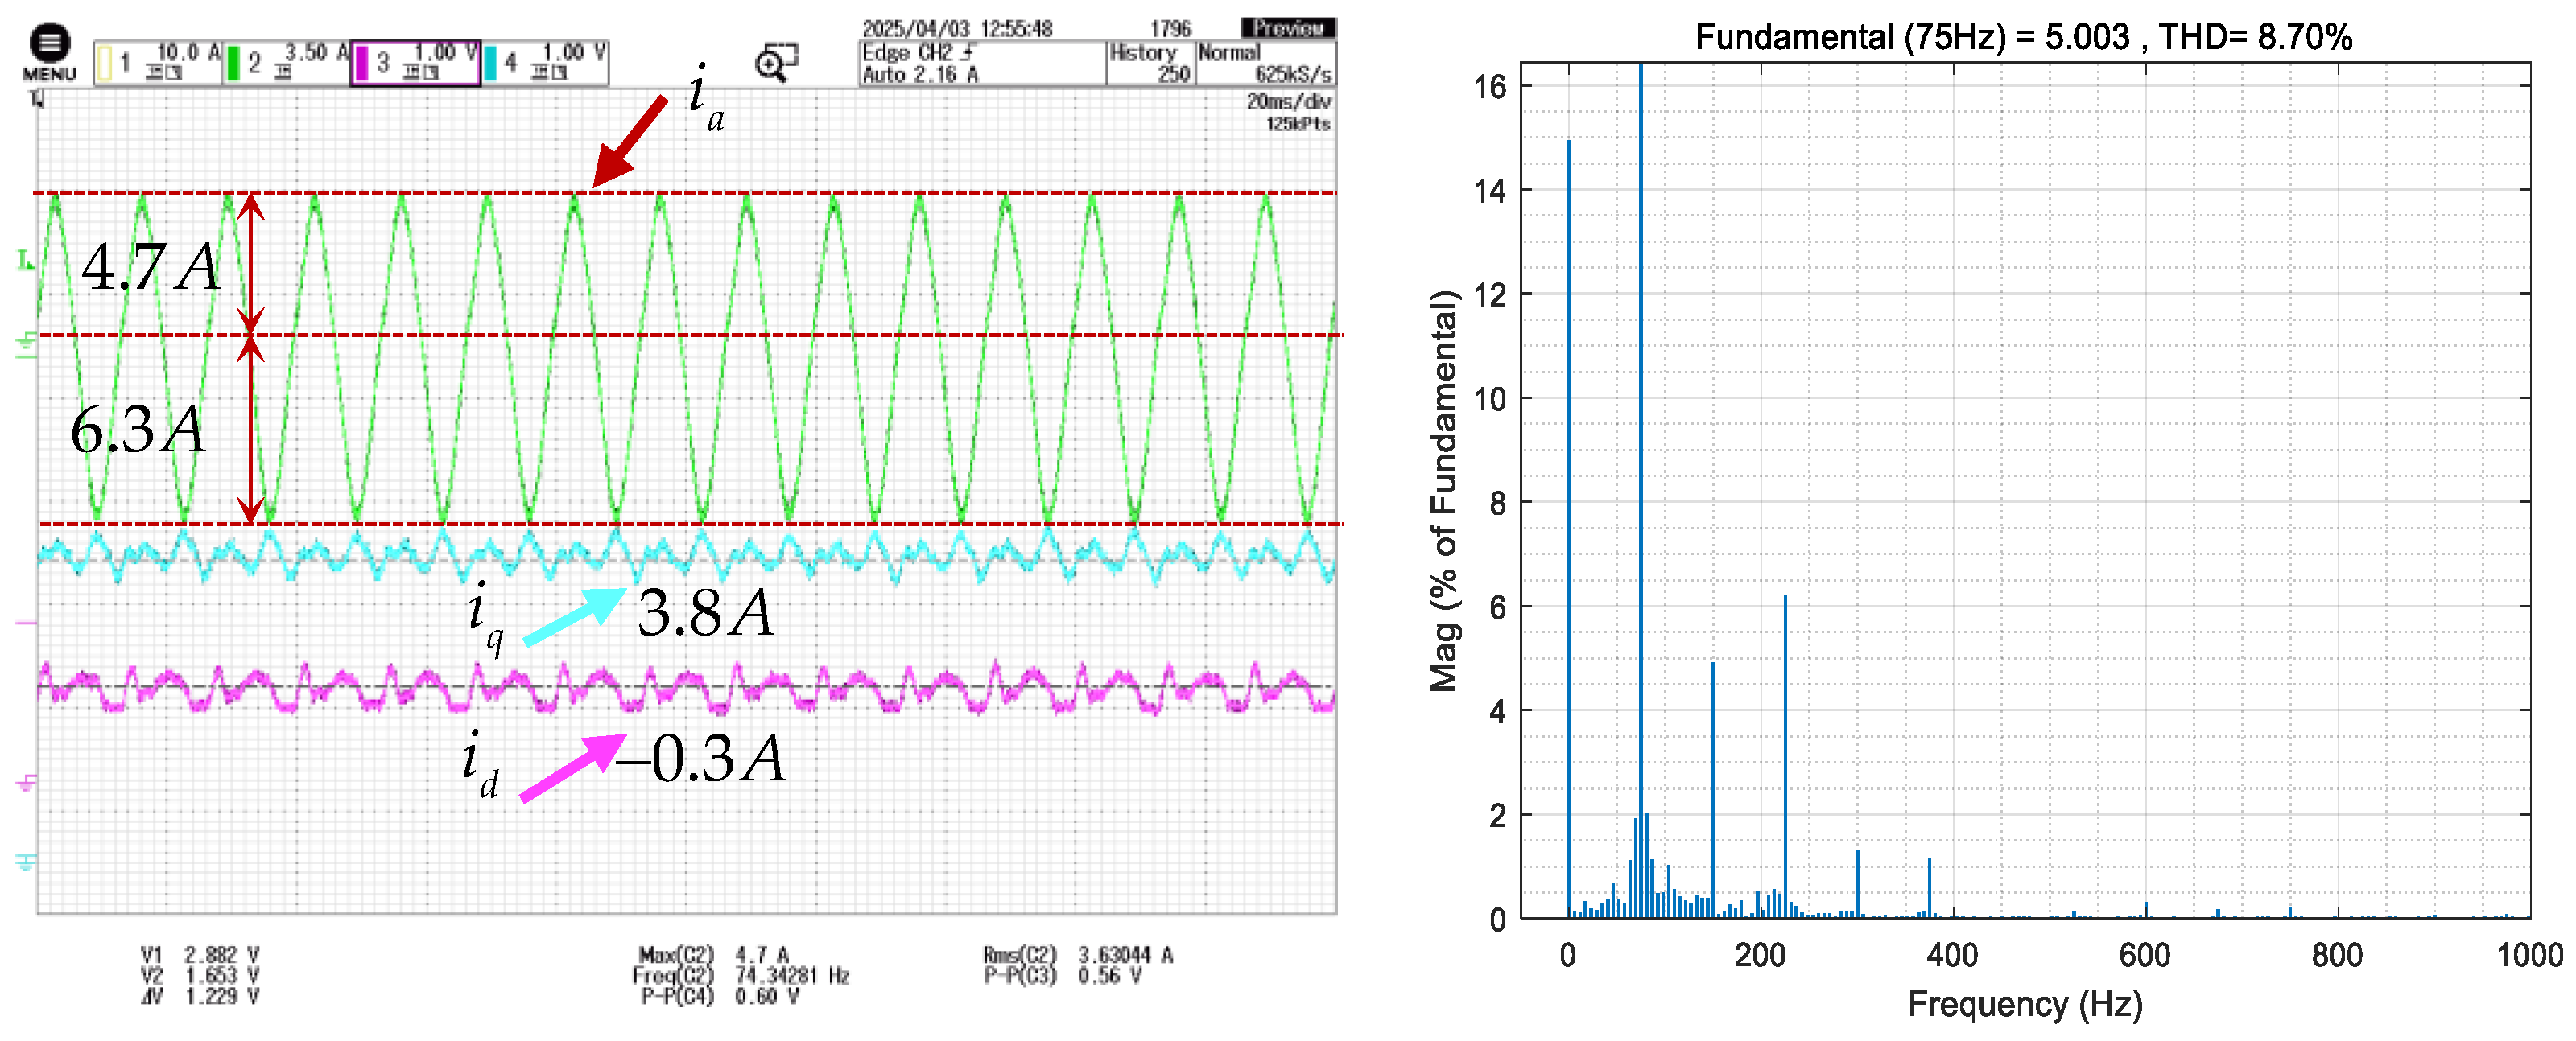The height and width of the screenshot is (1041, 2576).
Task: Select channel 1 box (10.0 A)
Action: pyautogui.click(x=158, y=63)
